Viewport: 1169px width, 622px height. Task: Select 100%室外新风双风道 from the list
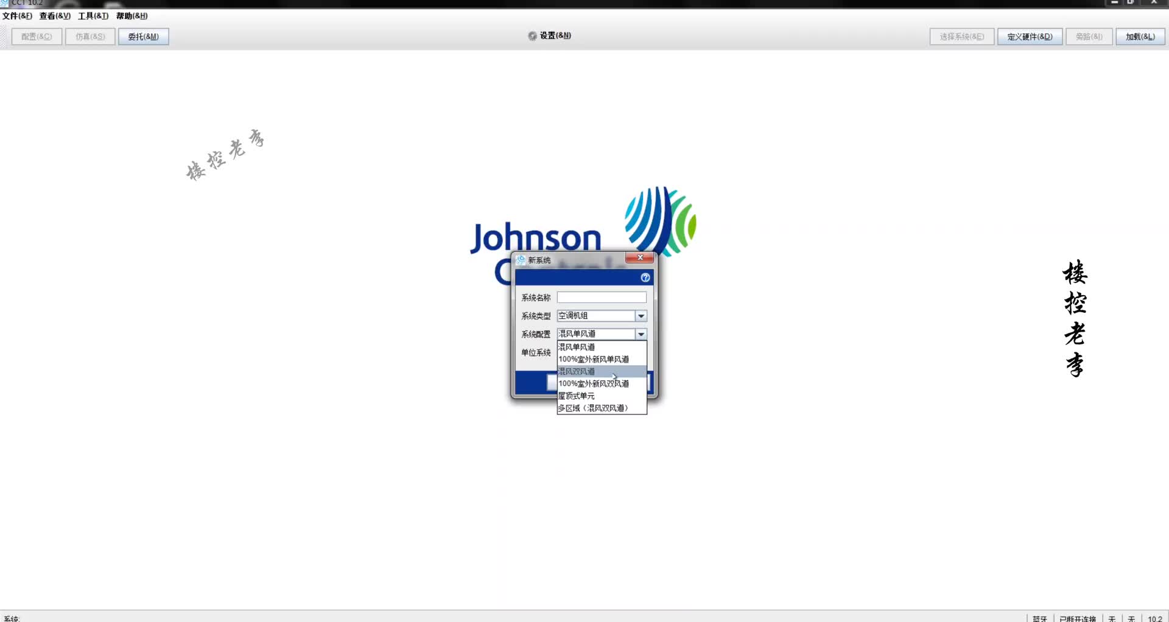602,383
